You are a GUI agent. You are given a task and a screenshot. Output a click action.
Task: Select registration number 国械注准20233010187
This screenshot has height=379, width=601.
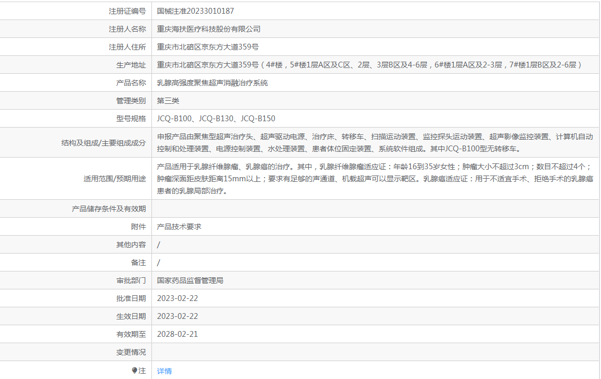[x=195, y=11]
